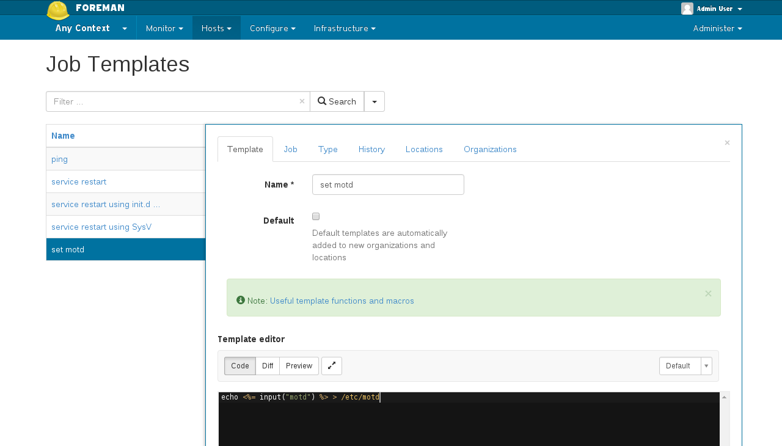This screenshot has height=446, width=782.
Task: Open the Hosts menu
Action: [216, 28]
